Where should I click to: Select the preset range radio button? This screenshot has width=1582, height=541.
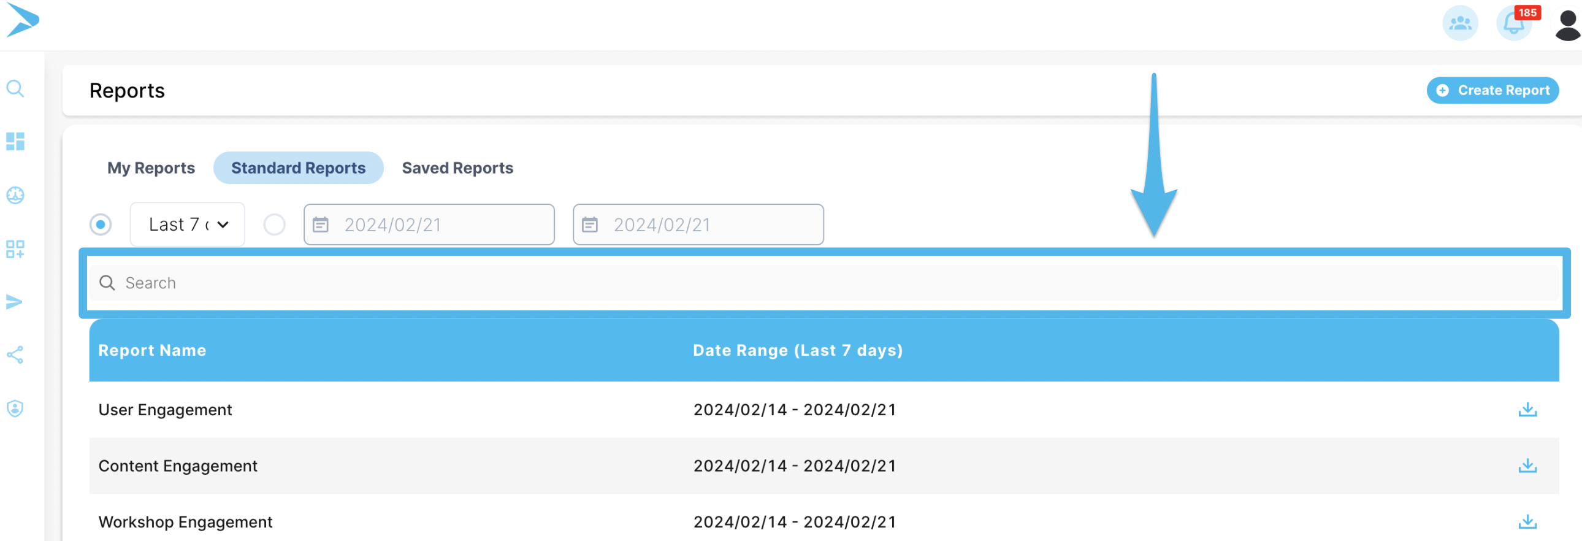click(x=101, y=224)
